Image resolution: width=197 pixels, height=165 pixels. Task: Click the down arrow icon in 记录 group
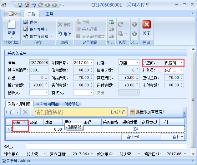tap(134, 34)
